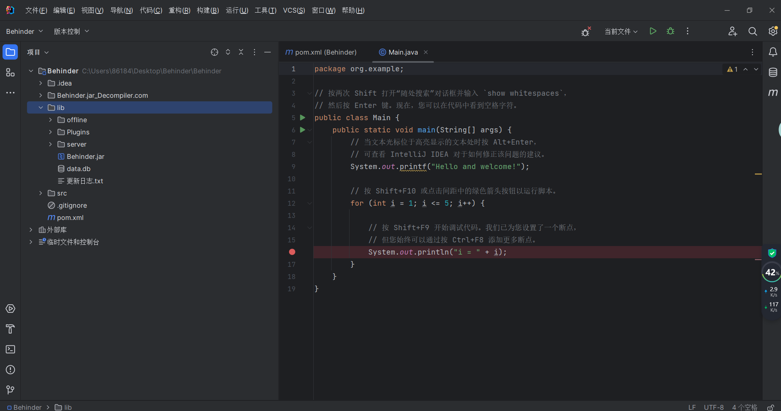Run the current file with green arrow
The image size is (781, 411).
coord(653,31)
